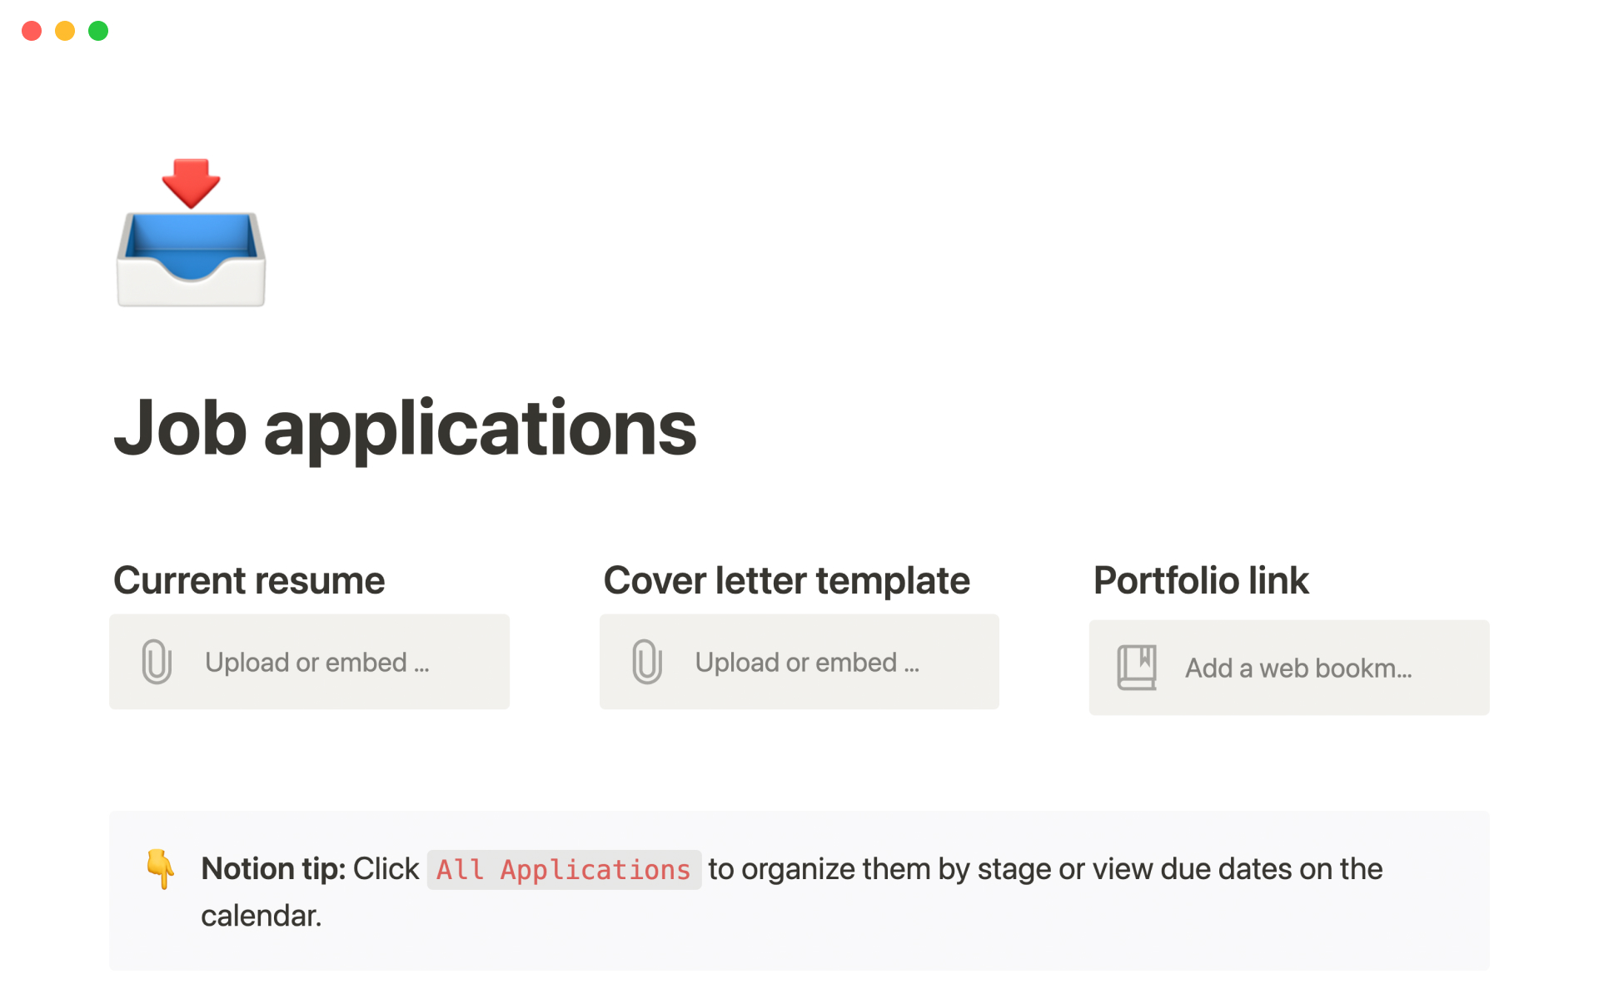Click the "Job applications" page title

click(x=405, y=428)
